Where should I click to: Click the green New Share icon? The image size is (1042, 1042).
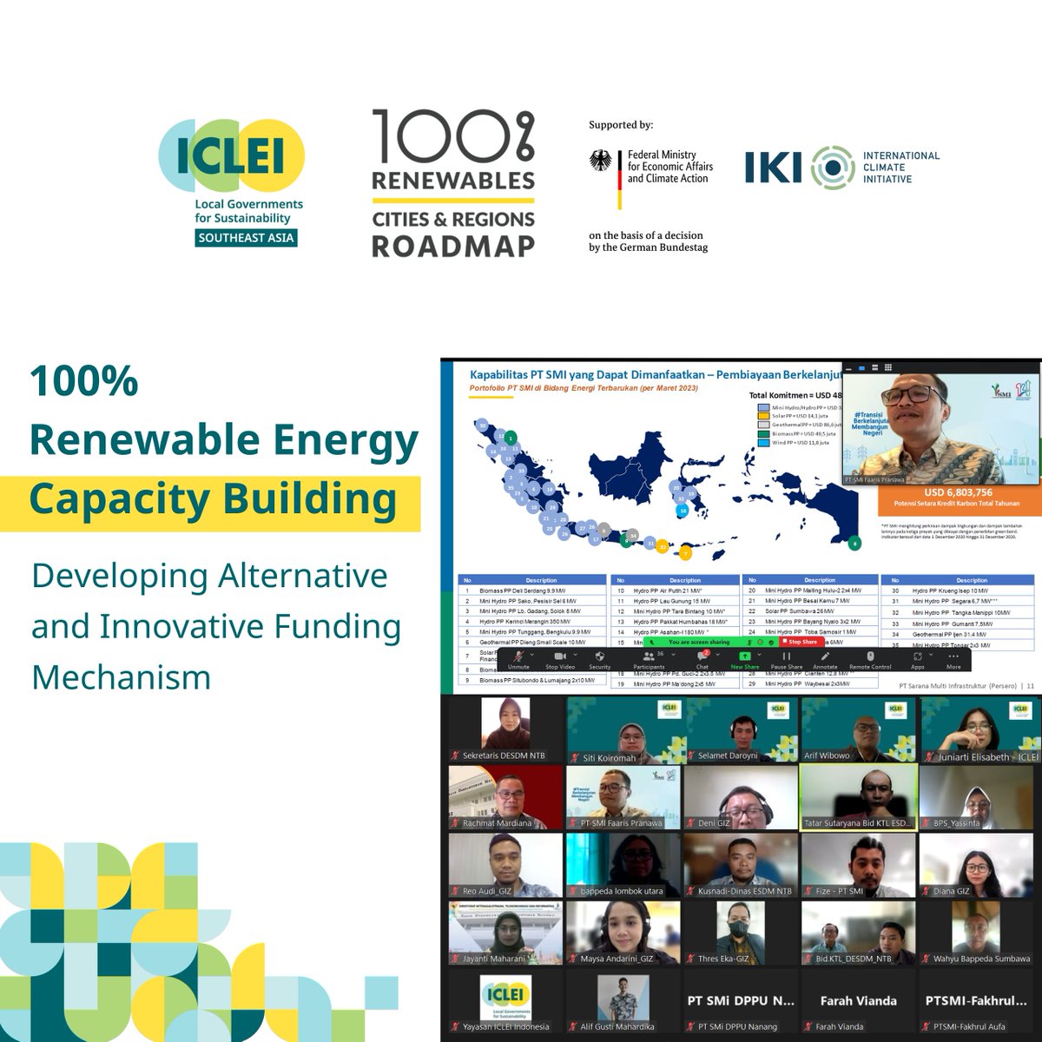click(744, 656)
